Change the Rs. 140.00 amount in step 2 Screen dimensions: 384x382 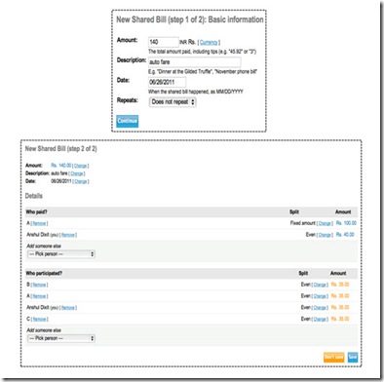pyautogui.click(x=80, y=166)
